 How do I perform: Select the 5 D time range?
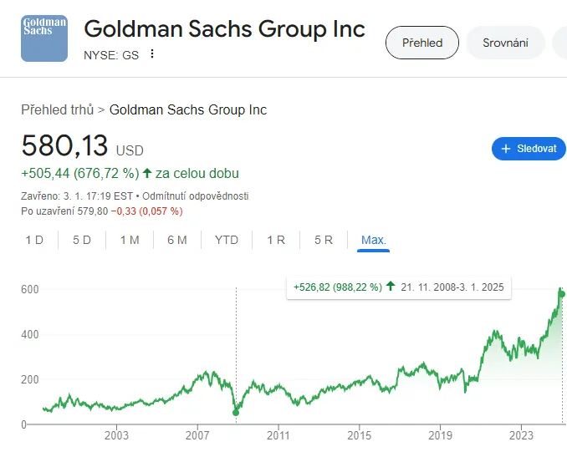[x=82, y=240]
